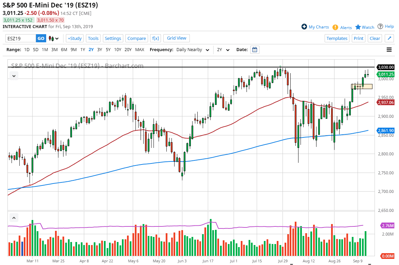Expand the Frequency Daily Nearby dropdown

point(193,50)
